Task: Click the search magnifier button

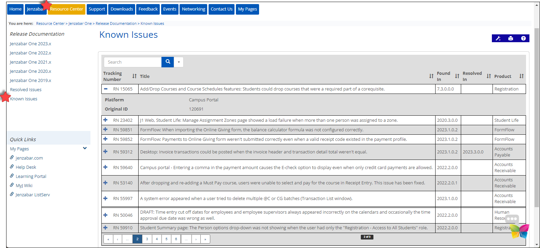Action: pyautogui.click(x=168, y=62)
